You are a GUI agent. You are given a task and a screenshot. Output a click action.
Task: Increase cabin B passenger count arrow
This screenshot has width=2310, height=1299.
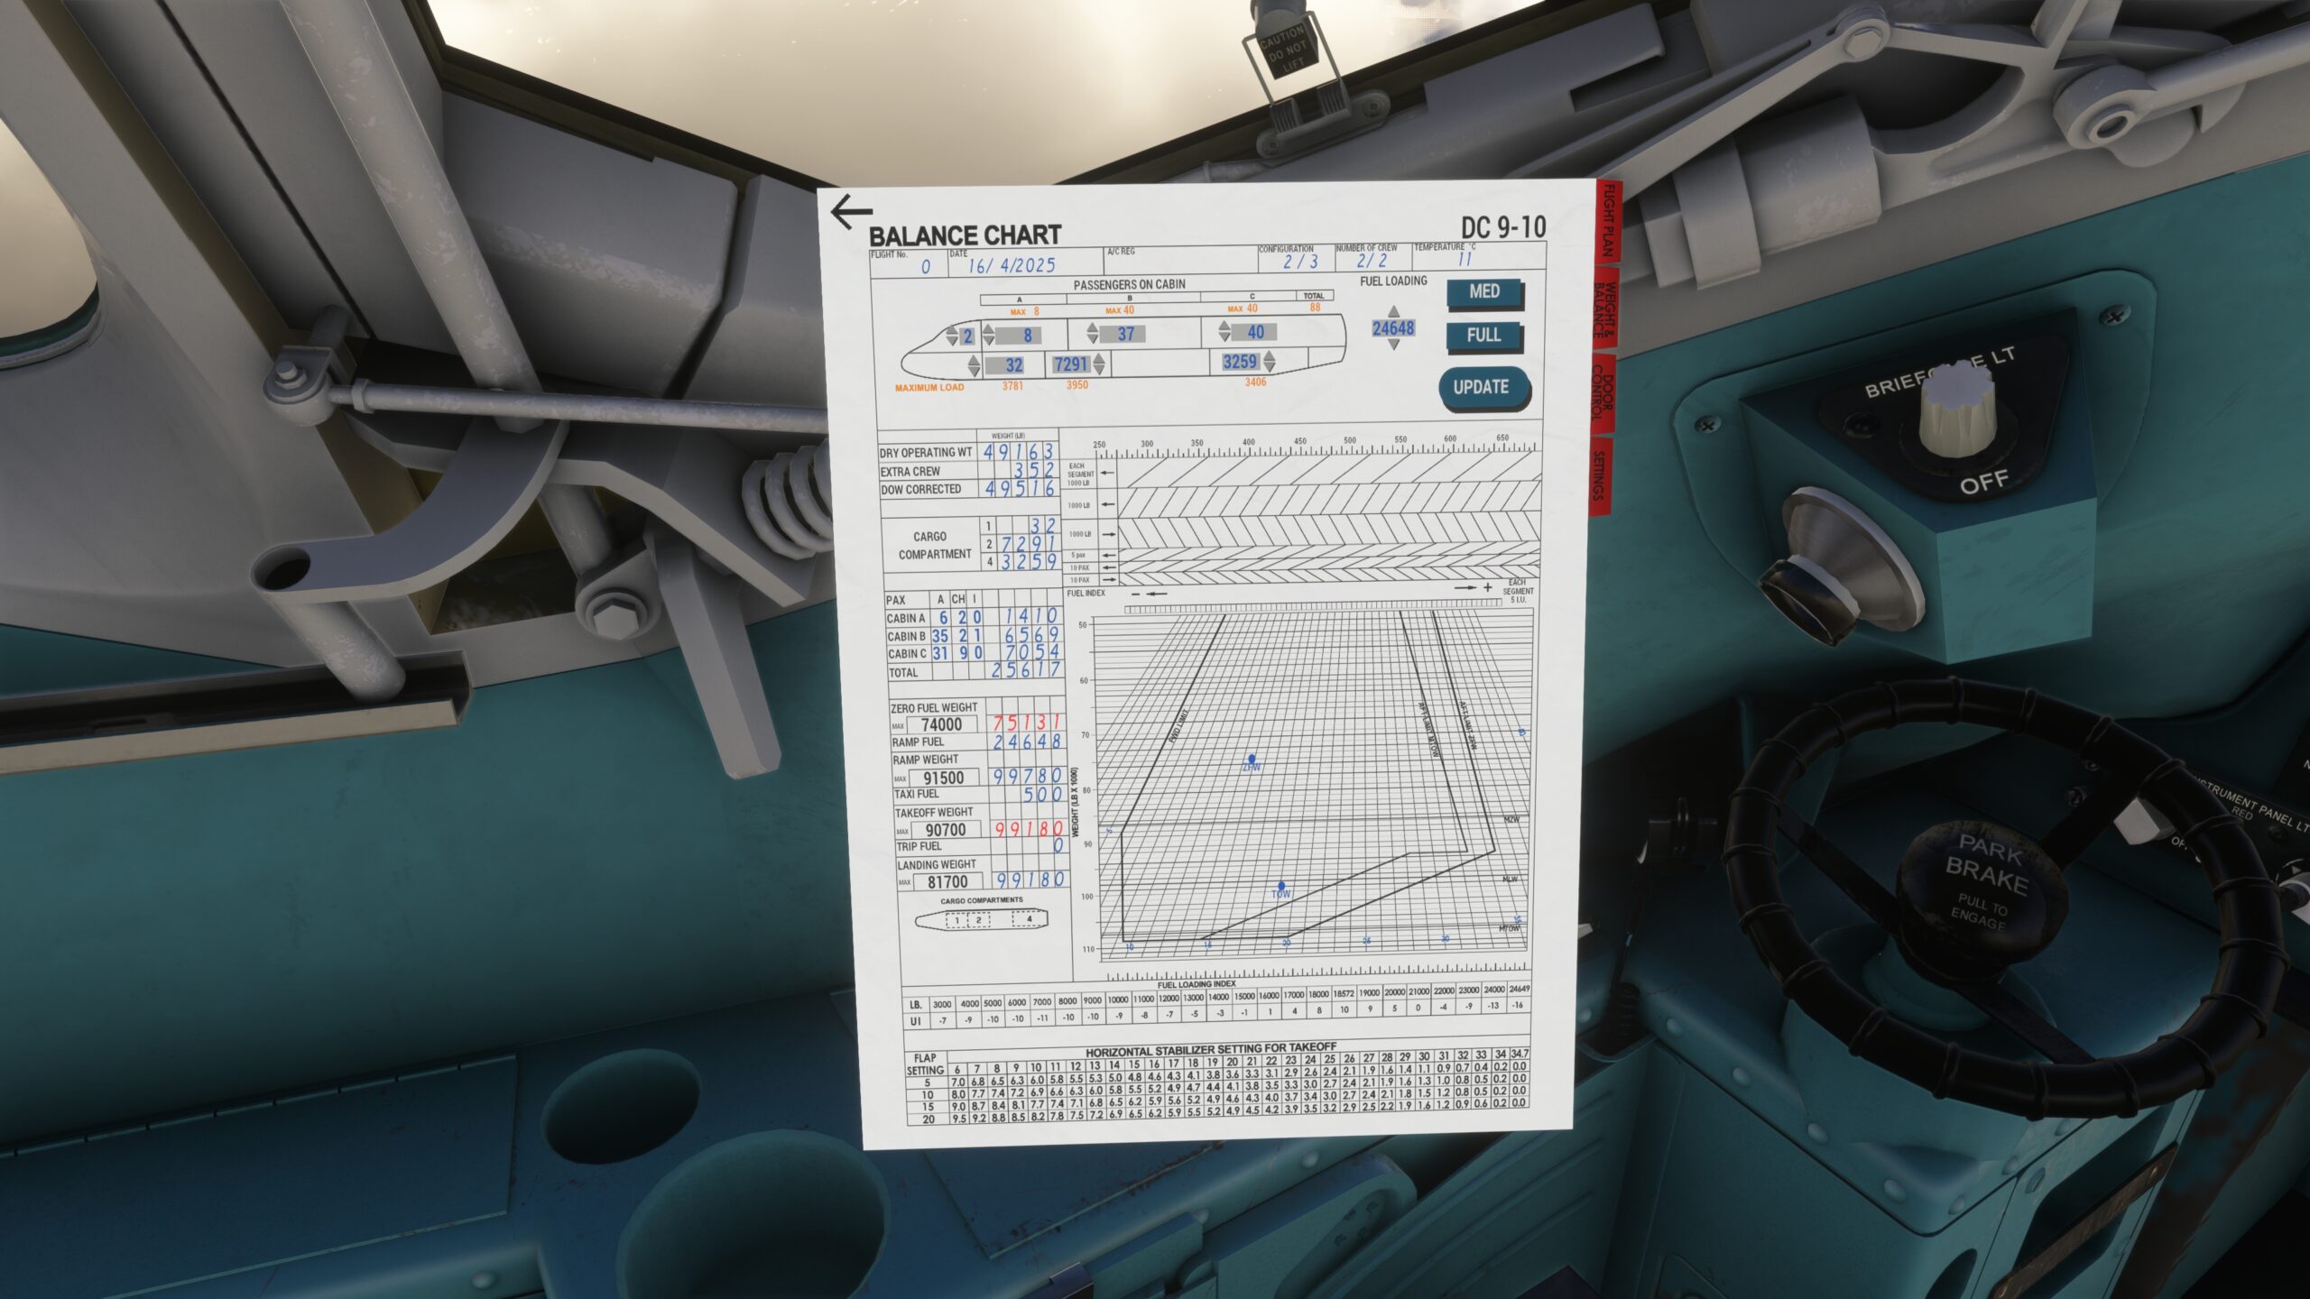[x=1093, y=328]
